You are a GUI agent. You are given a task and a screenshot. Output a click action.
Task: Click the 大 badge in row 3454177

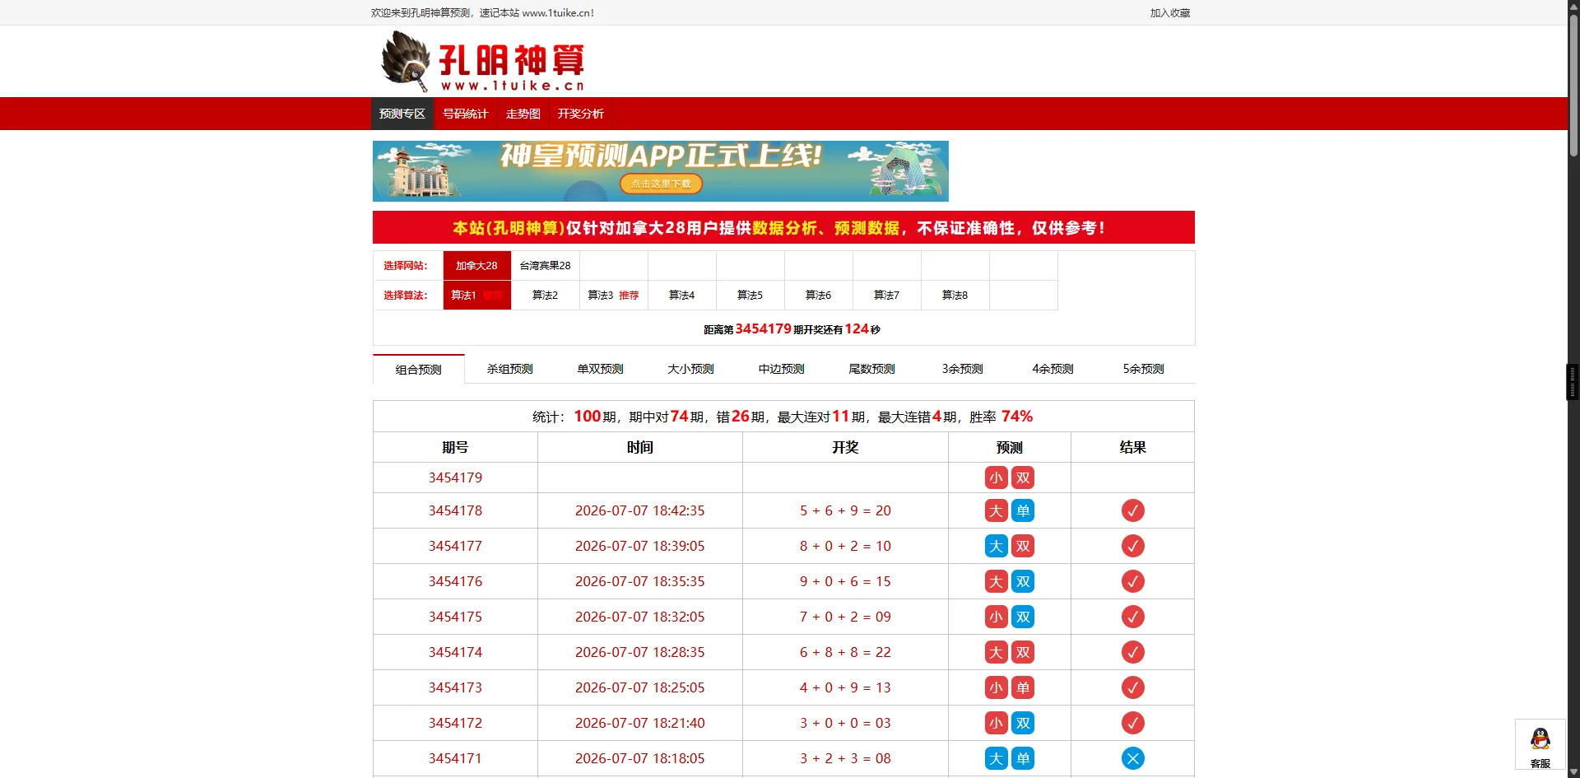point(996,546)
